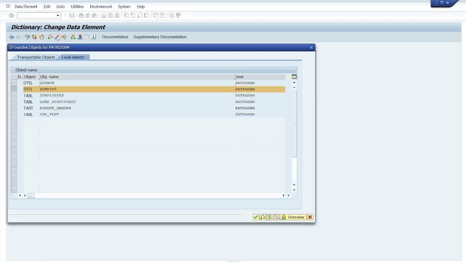Click the Deselect All icon in dialog footer
This screenshot has width=466, height=262.
pyautogui.click(x=277, y=217)
